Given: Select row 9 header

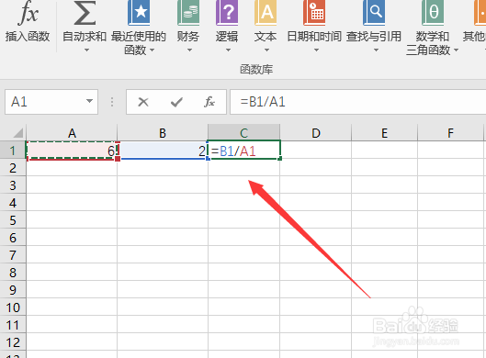Looking at the screenshot, I should pyautogui.click(x=13, y=290).
